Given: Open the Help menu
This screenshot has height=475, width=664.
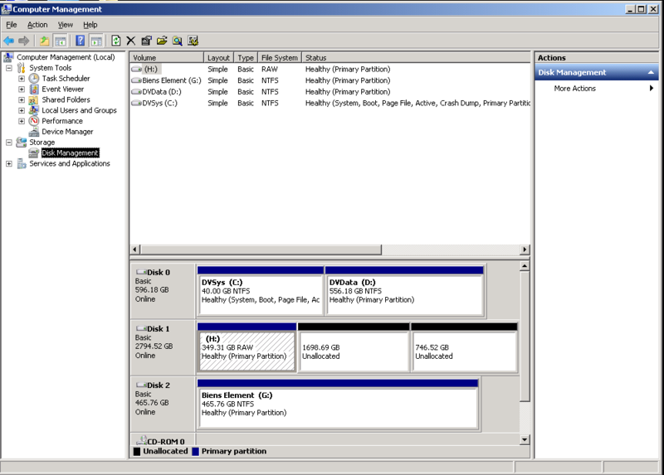Looking at the screenshot, I should [90, 25].
